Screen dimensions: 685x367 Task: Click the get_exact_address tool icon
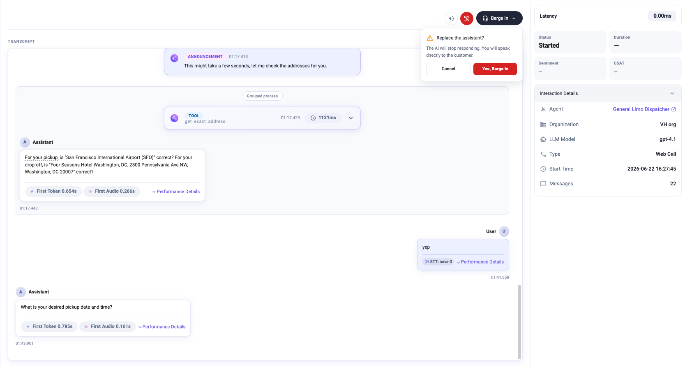point(174,118)
